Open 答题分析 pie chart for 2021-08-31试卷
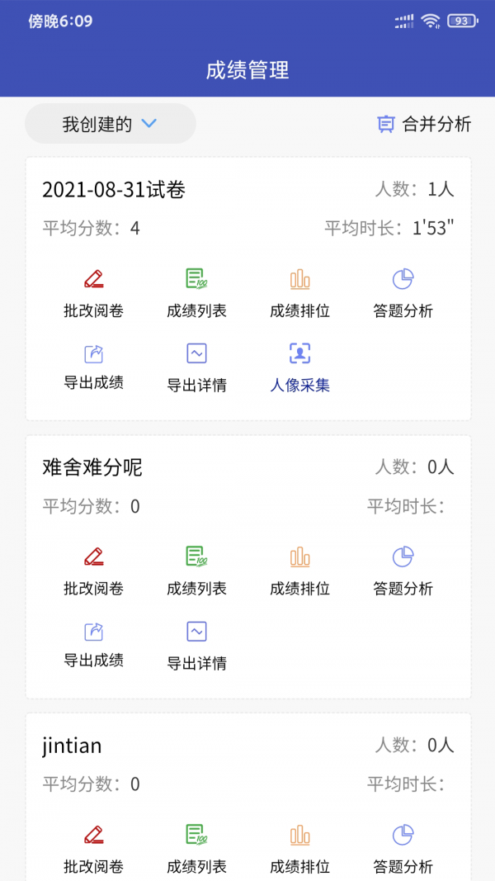The height and width of the screenshot is (881, 495). point(402,291)
